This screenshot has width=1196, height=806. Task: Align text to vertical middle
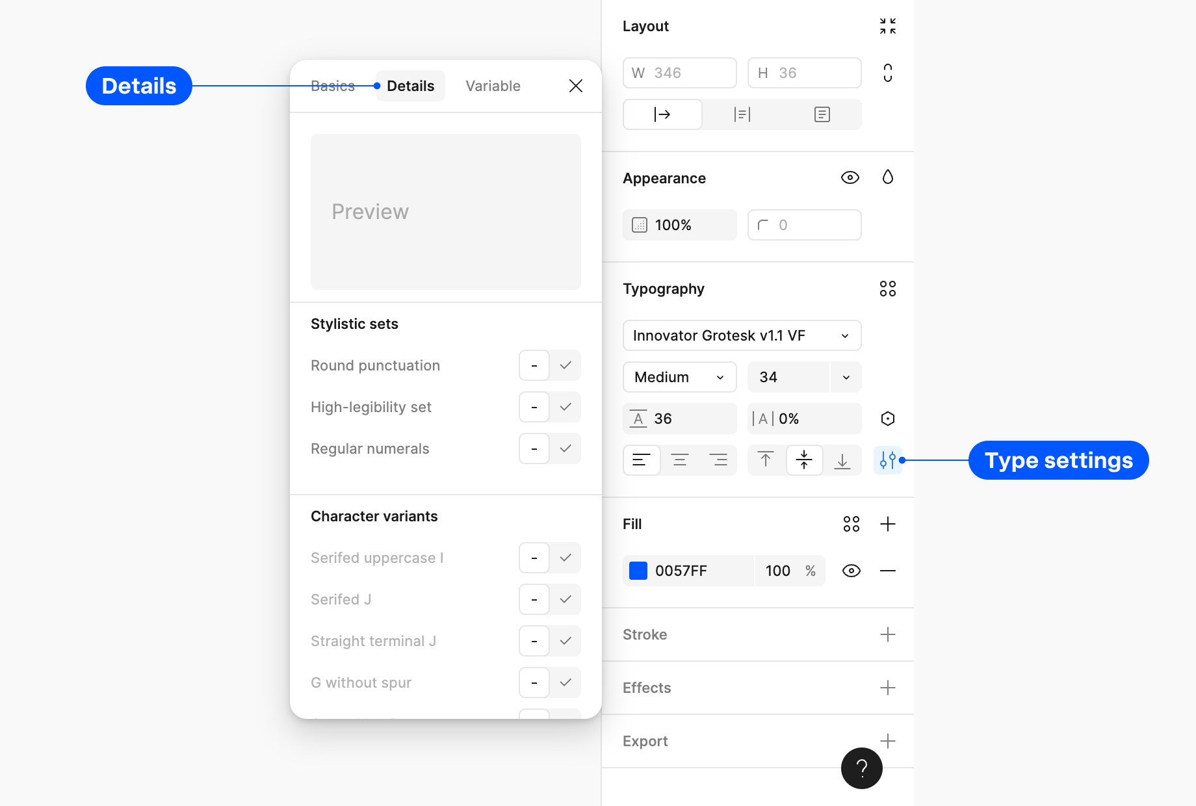coord(804,460)
